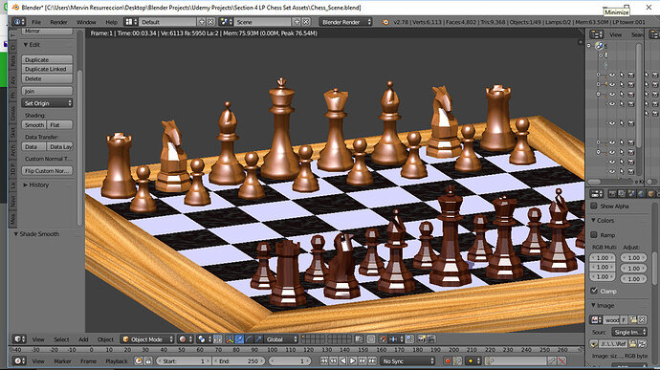Click the scene browse icon beside Scene field

pos(226,22)
